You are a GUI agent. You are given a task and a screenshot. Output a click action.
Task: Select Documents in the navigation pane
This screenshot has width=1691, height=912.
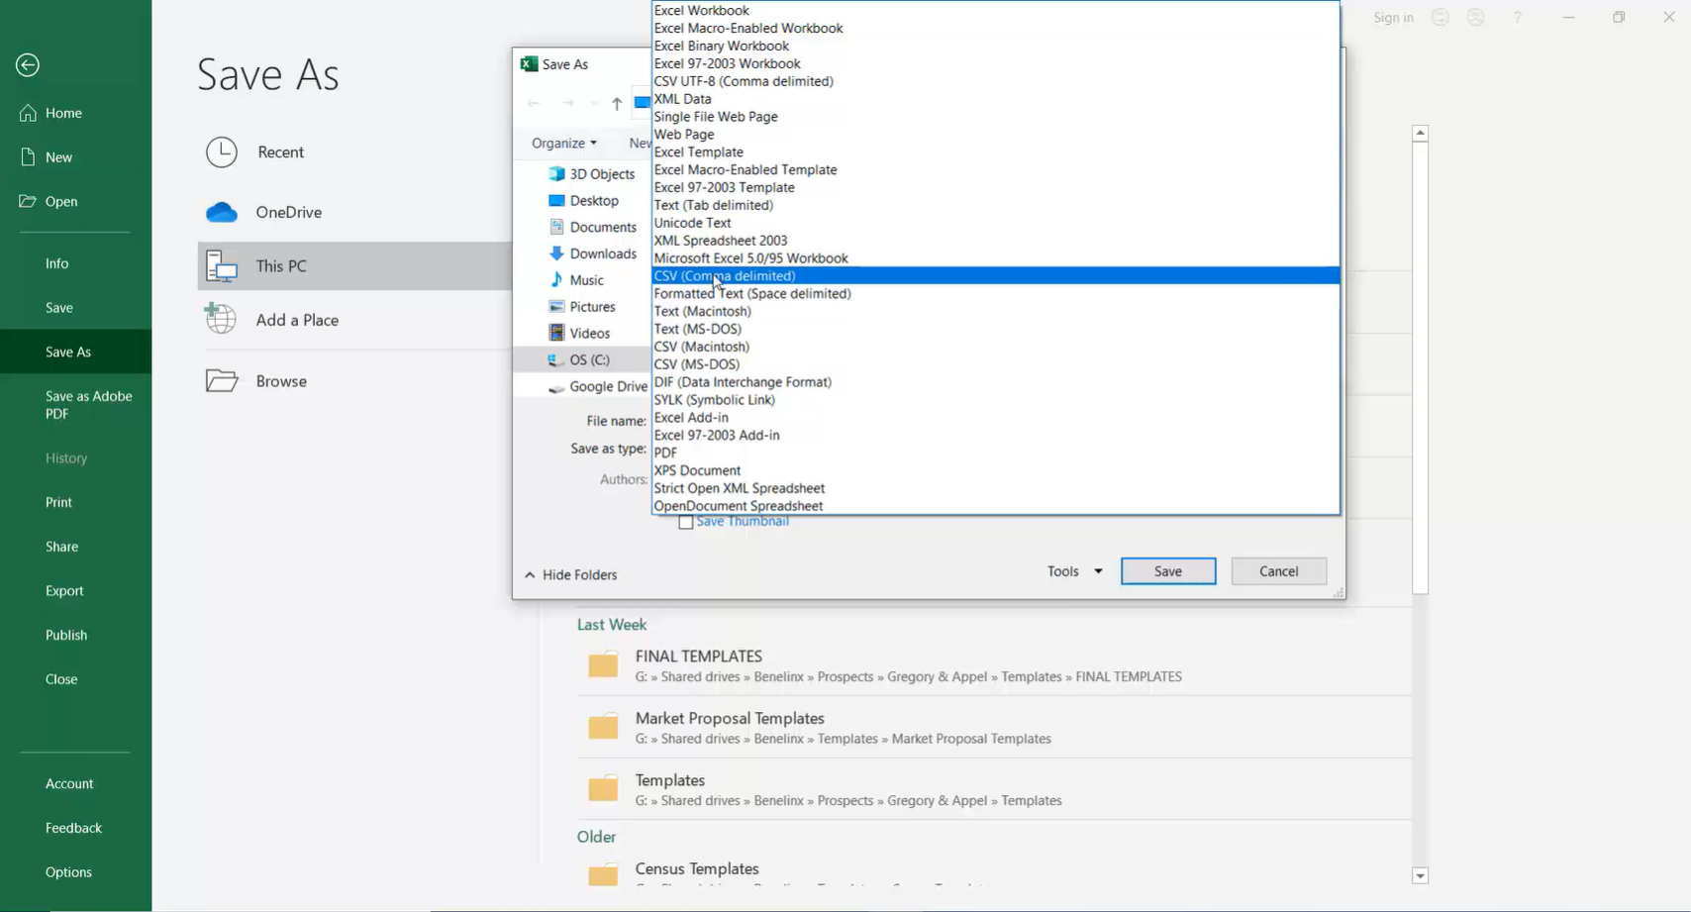(x=592, y=227)
